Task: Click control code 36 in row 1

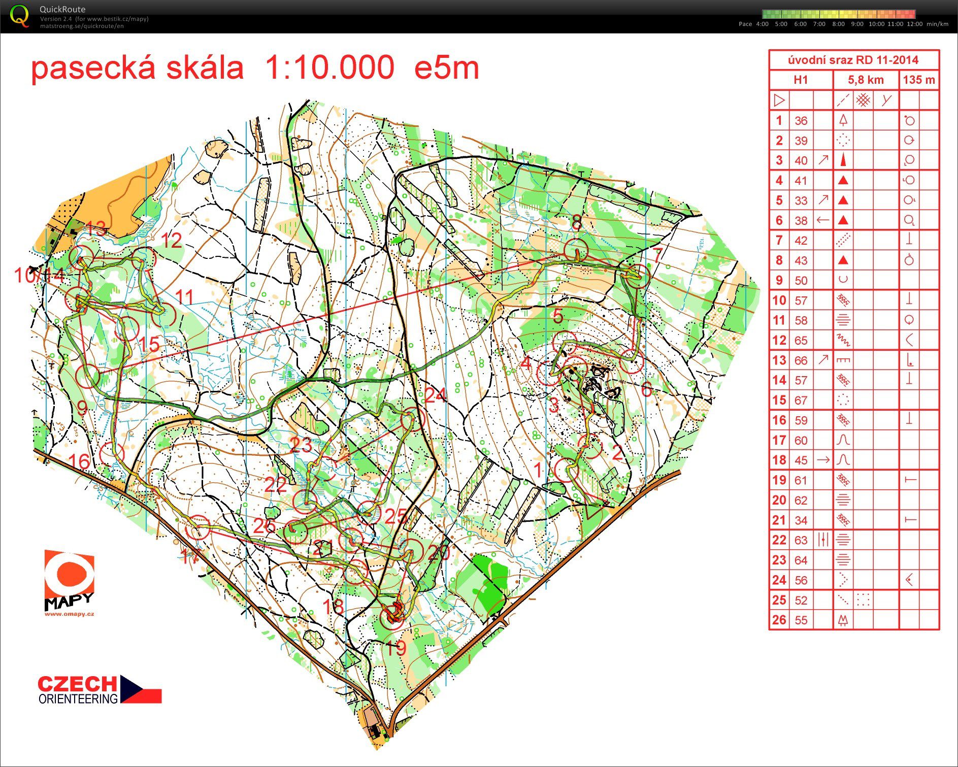Action: click(x=801, y=120)
